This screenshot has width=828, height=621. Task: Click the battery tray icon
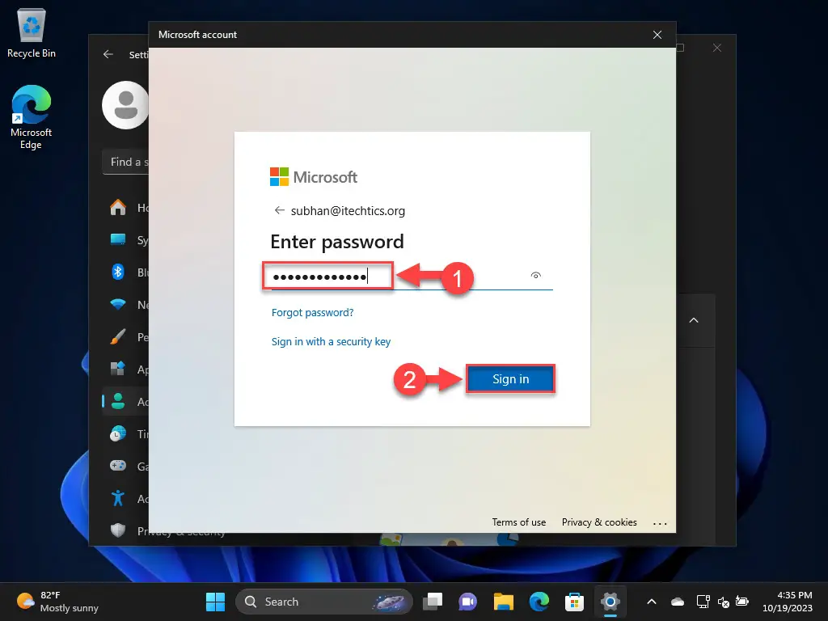pos(742,602)
